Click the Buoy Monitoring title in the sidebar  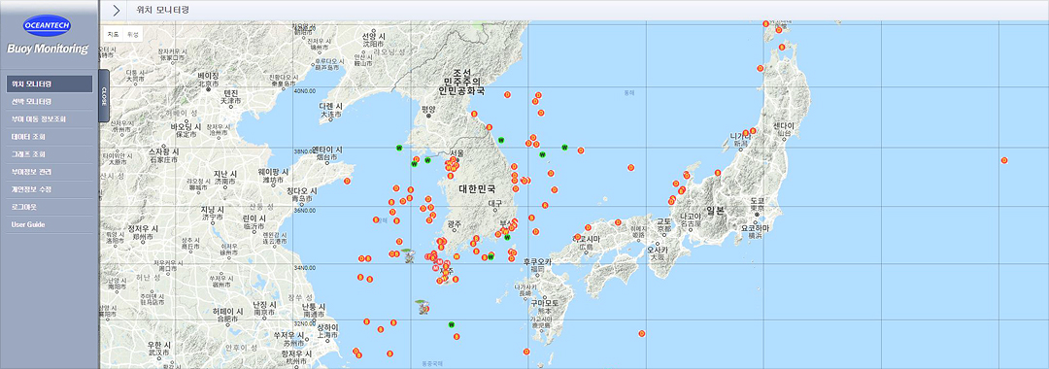[x=48, y=49]
